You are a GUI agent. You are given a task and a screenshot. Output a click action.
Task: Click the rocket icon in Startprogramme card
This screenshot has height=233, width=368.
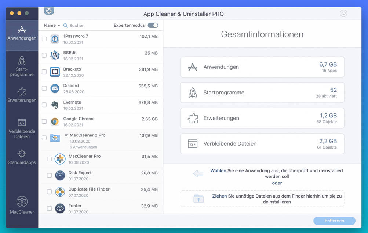193,93
